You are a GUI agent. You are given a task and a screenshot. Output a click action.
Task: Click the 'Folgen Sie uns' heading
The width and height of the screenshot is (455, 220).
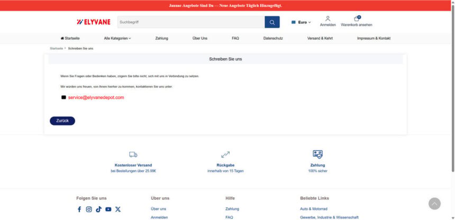(92, 198)
